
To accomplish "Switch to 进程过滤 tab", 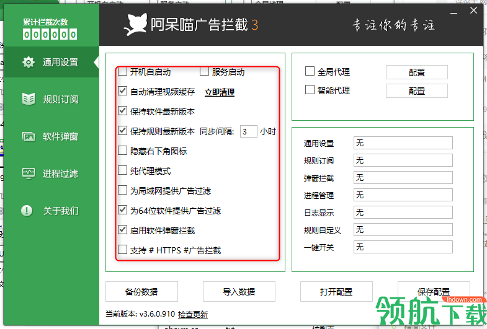I will [x=61, y=173].
